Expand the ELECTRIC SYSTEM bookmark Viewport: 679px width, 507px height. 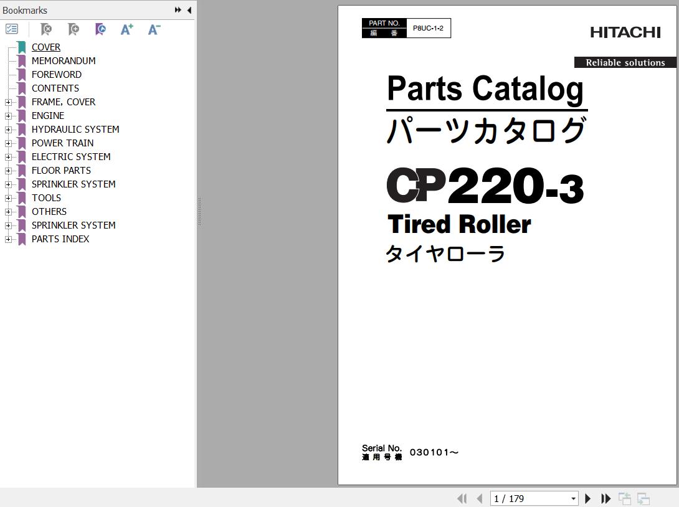8,157
